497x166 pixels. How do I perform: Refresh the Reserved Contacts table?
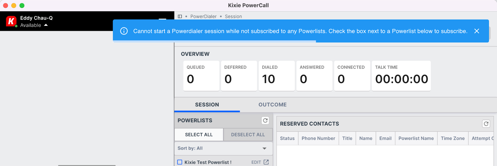(486, 124)
